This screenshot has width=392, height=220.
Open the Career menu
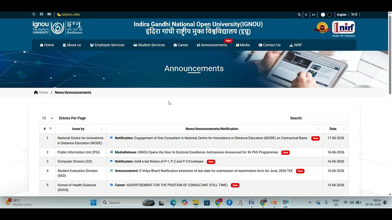tap(181, 45)
